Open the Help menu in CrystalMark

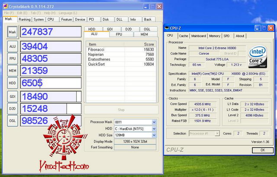click(50, 13)
